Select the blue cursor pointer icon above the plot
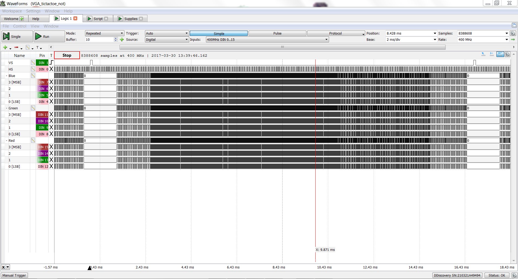This screenshot has height=279, width=518. click(x=483, y=54)
